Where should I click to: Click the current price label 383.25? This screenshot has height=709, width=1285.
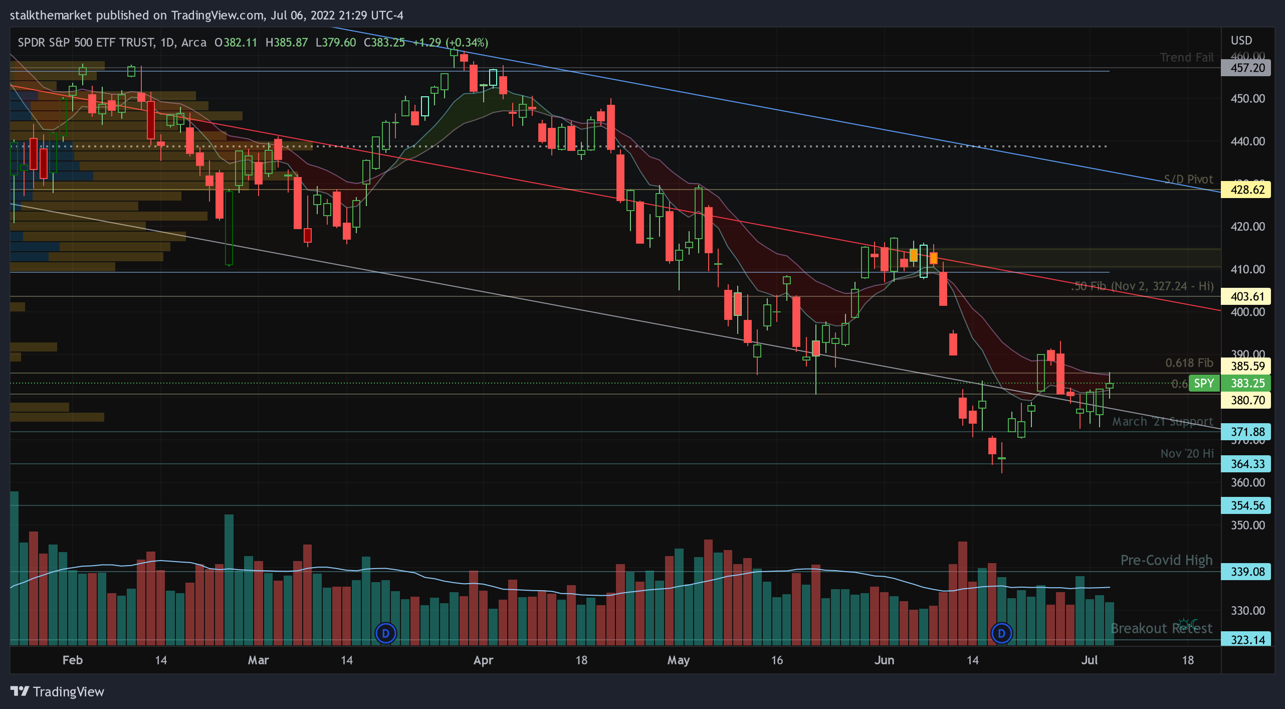click(1246, 383)
